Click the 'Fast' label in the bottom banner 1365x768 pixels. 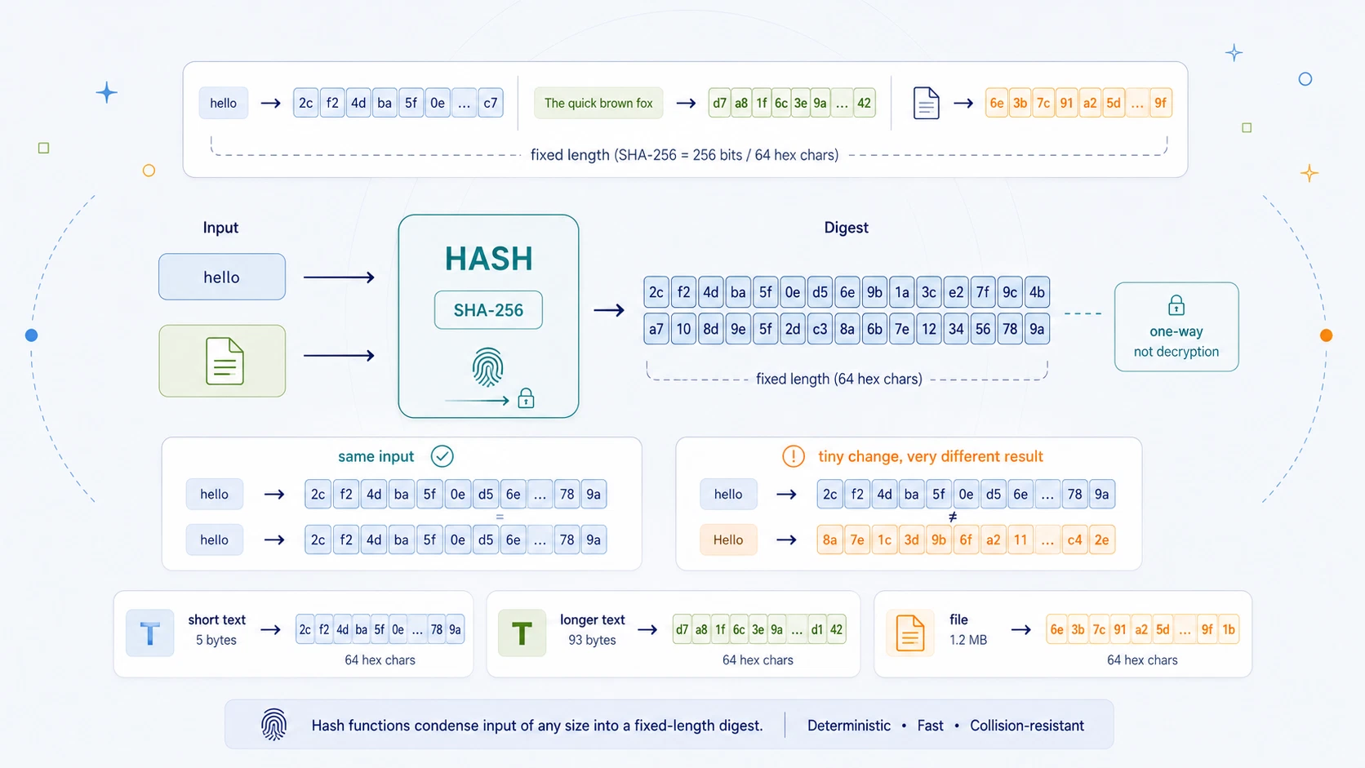click(x=930, y=726)
